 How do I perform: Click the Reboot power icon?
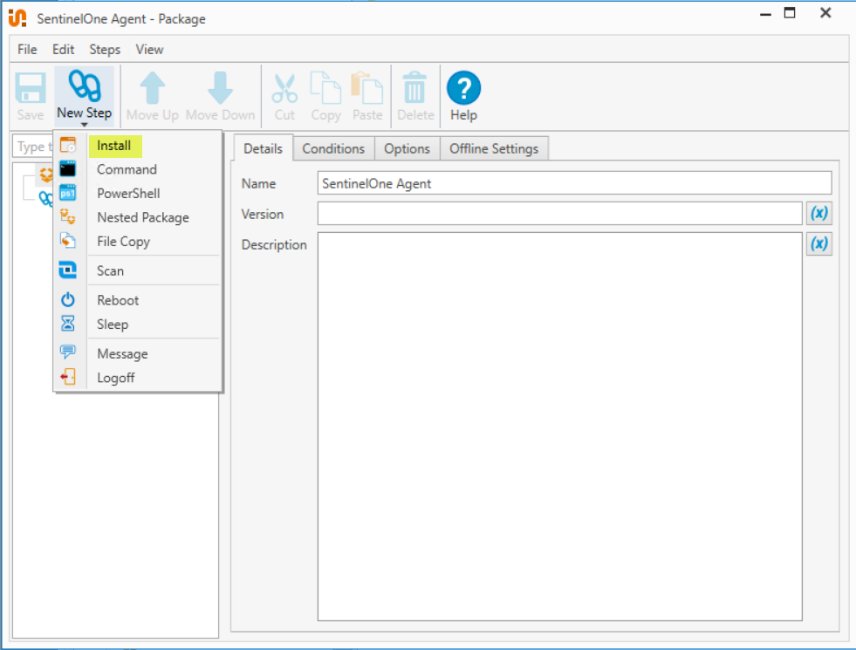[x=68, y=299]
